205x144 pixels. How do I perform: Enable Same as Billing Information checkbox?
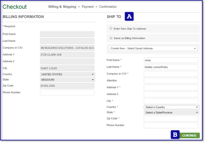point(111,38)
